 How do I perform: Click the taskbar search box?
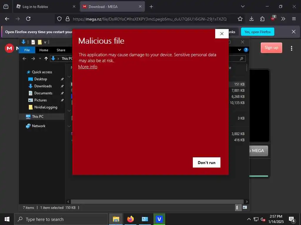click(61, 219)
